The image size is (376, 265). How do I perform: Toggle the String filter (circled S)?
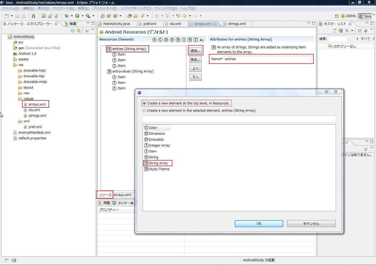(x=154, y=40)
